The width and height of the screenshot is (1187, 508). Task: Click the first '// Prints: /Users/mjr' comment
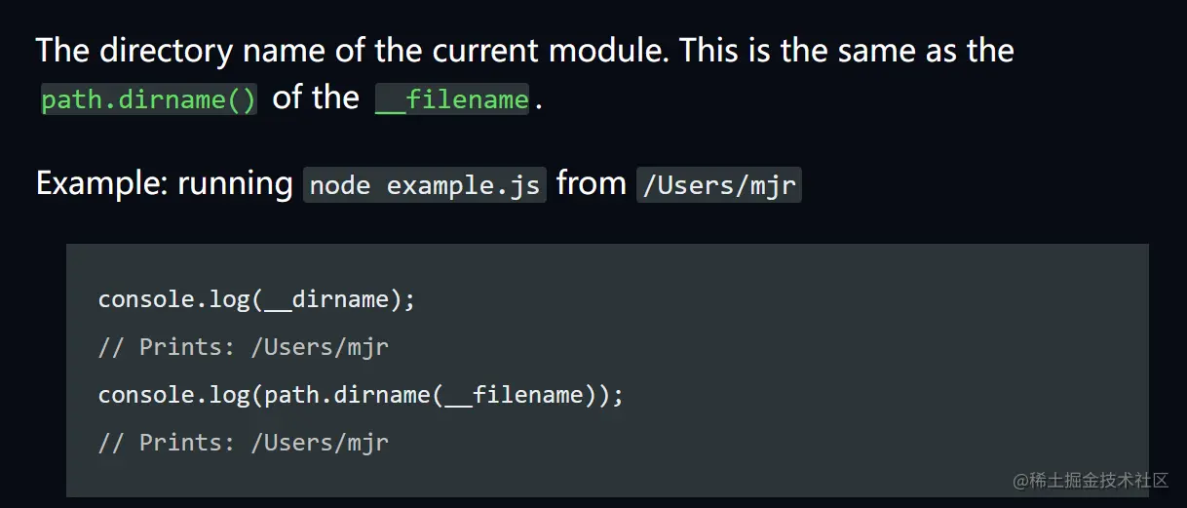[x=243, y=347]
